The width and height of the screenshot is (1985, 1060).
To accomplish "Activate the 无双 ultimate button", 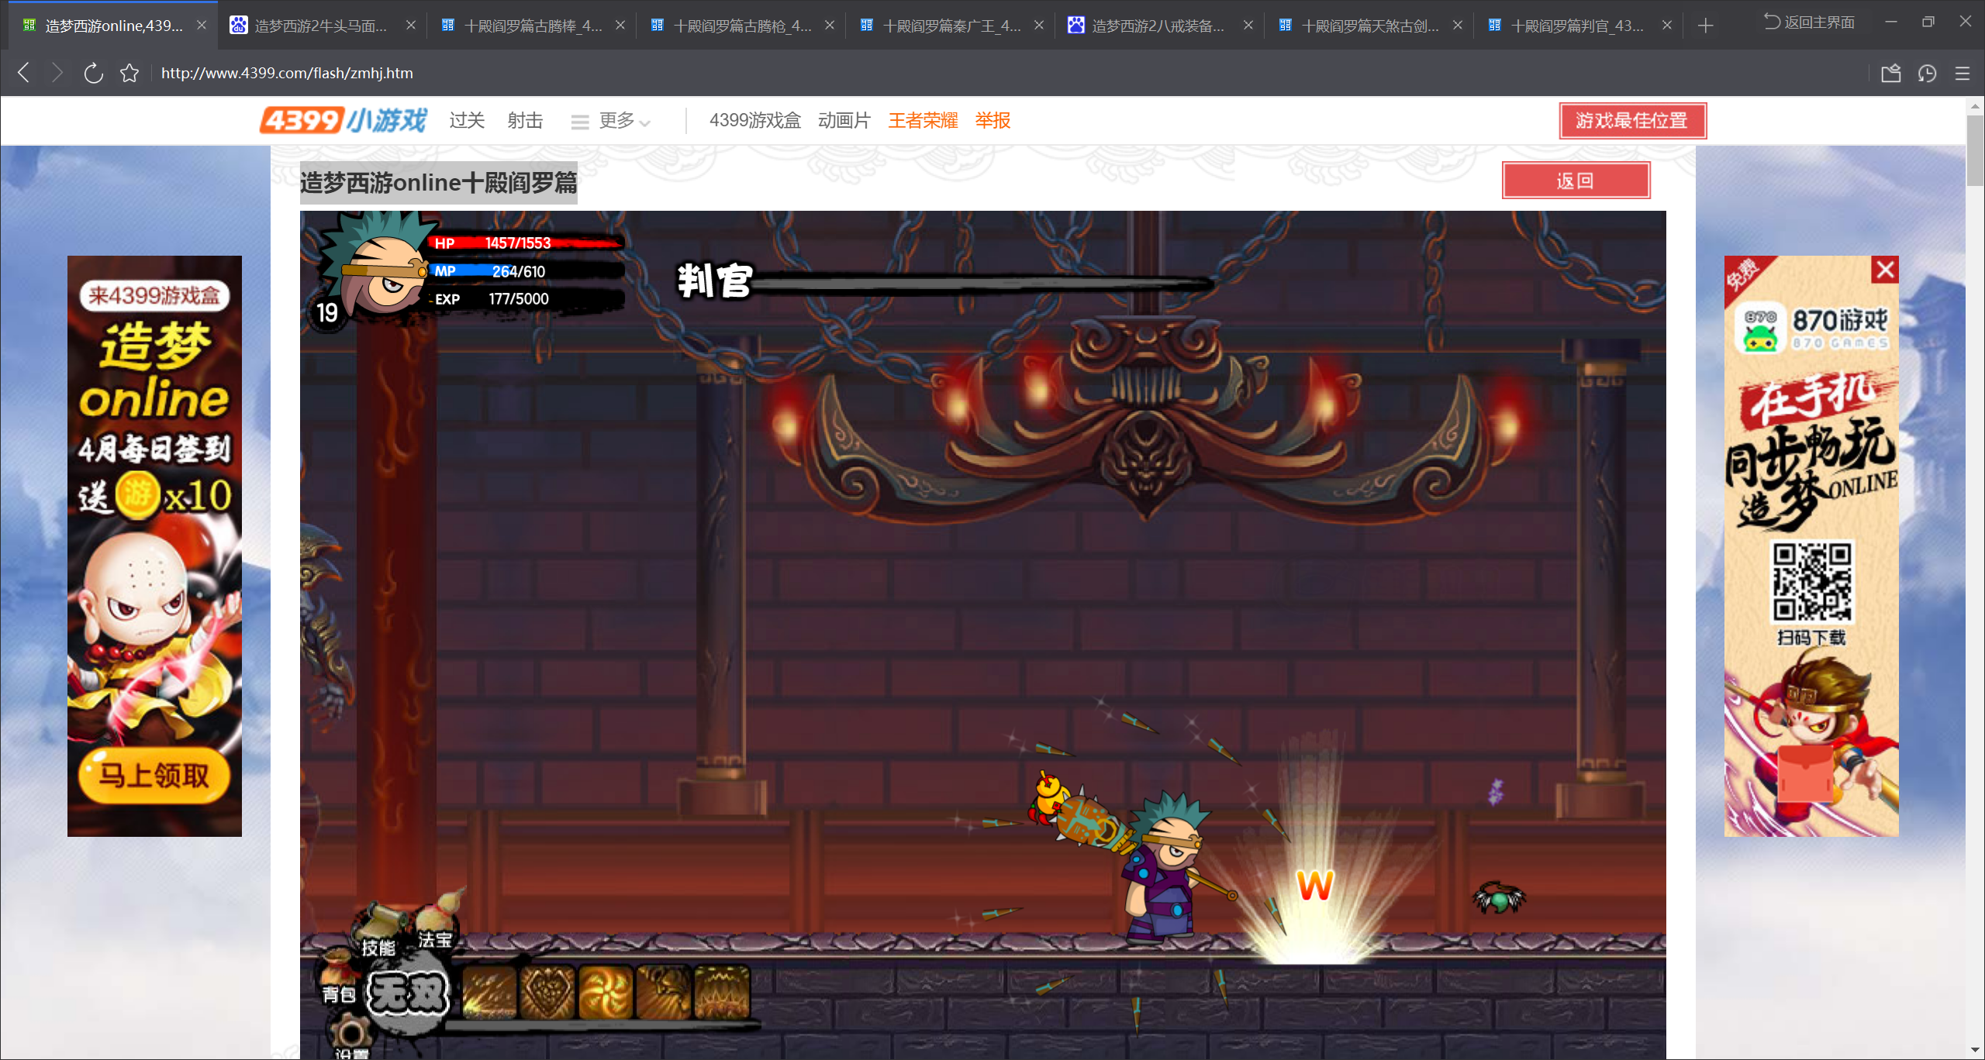I will click(408, 993).
